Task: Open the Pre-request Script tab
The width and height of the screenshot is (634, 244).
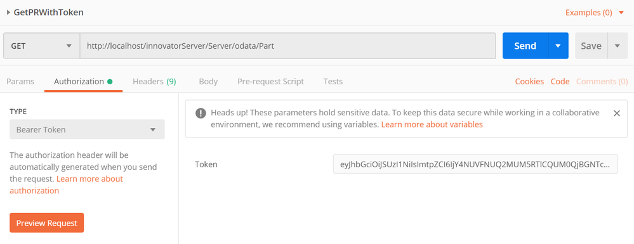Action: [270, 81]
